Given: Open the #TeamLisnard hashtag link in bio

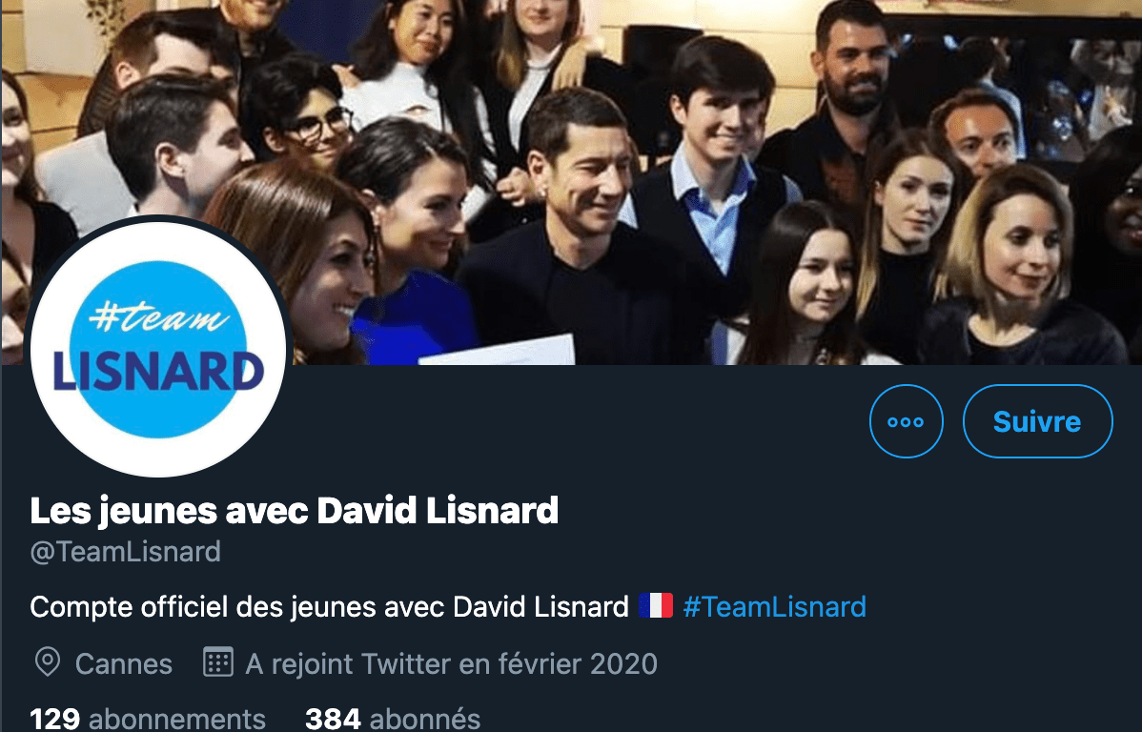Looking at the screenshot, I should click(x=774, y=607).
